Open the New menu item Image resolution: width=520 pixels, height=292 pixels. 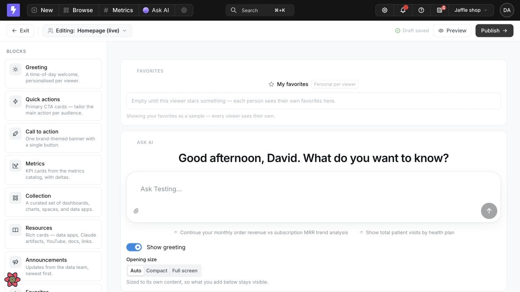[43, 10]
